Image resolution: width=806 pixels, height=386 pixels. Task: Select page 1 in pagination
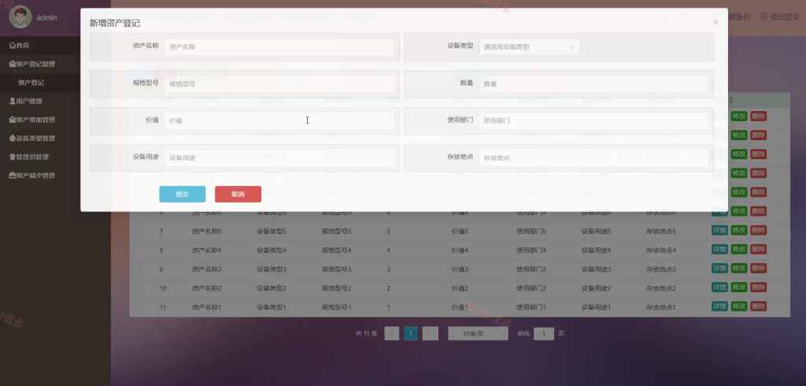(x=411, y=333)
